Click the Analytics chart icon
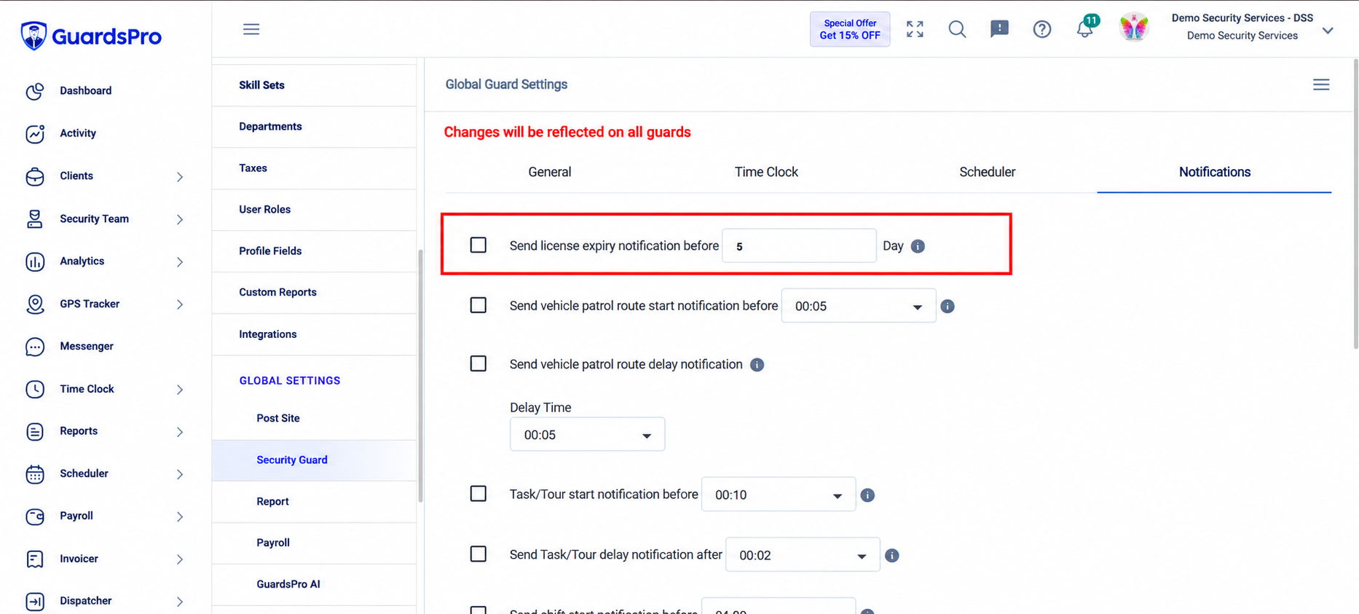Image resolution: width=1359 pixels, height=614 pixels. [35, 261]
